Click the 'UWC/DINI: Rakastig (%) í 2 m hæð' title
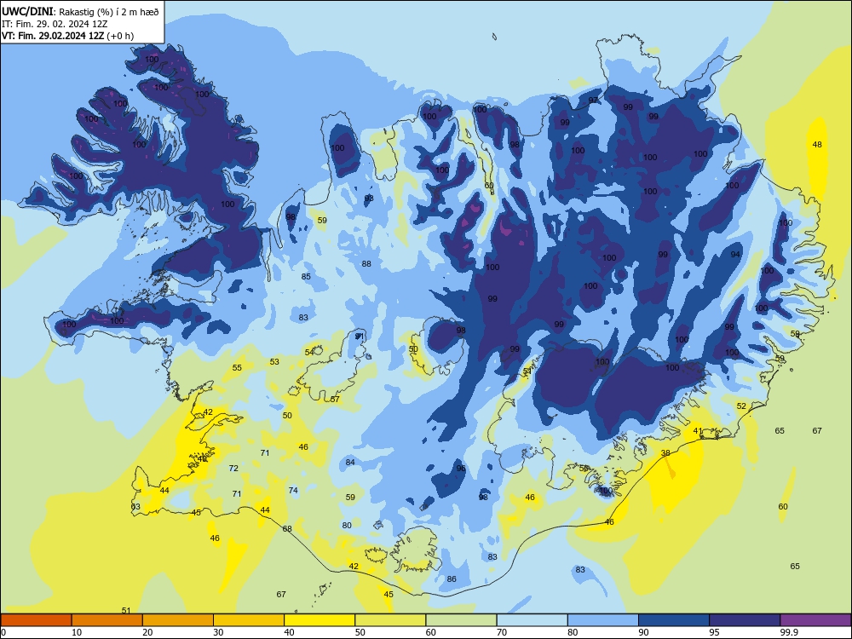Image resolution: width=852 pixels, height=639 pixels. tap(80, 11)
